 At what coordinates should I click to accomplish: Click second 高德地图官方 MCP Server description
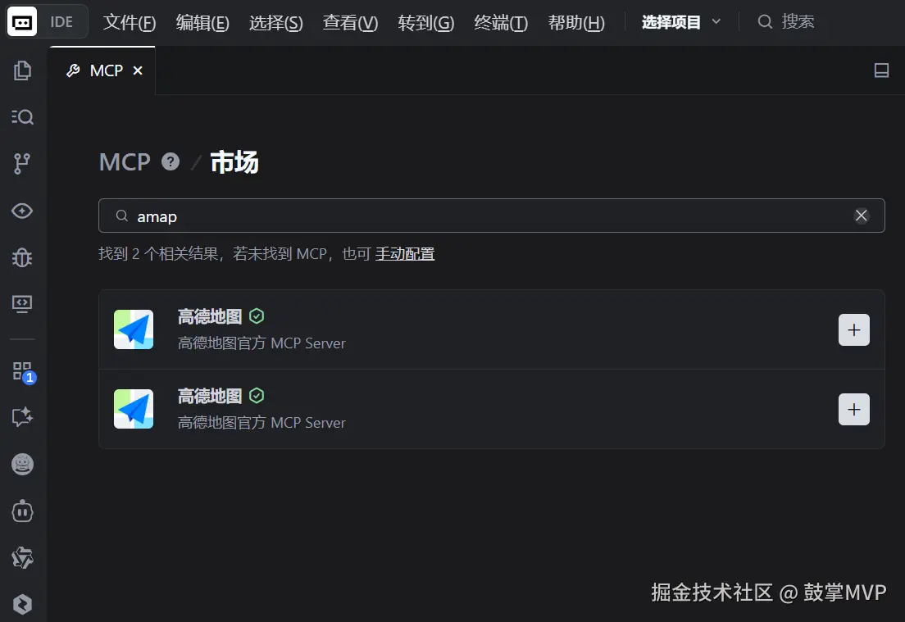pos(261,423)
